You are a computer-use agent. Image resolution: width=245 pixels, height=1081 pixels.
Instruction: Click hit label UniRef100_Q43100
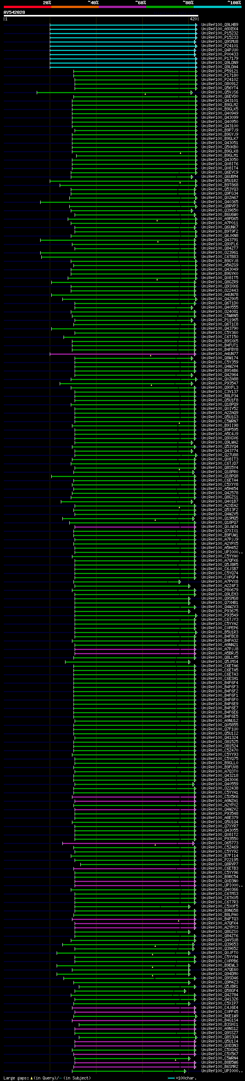click(x=220, y=126)
